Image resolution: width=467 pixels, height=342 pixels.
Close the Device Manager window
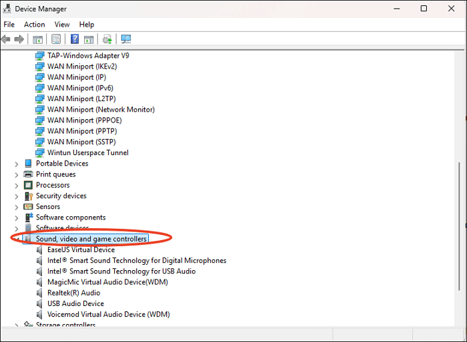pos(451,9)
